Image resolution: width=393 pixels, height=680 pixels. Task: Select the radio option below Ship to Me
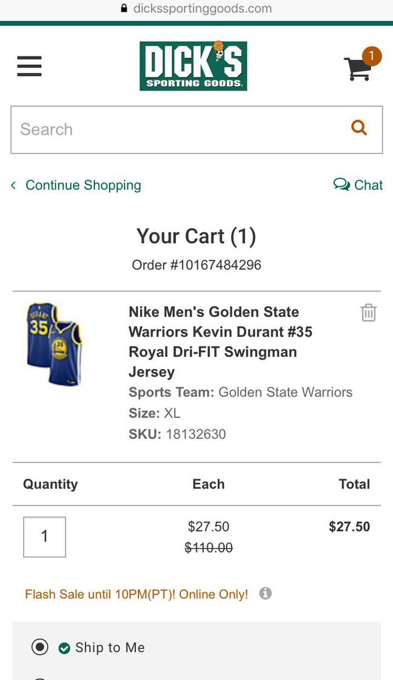(x=40, y=678)
